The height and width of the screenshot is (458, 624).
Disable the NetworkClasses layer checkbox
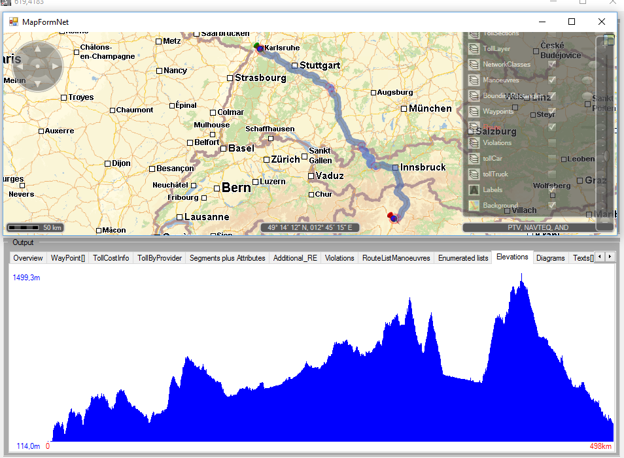pyautogui.click(x=552, y=65)
